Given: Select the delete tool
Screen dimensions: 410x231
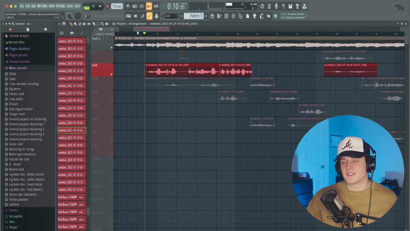Looking at the screenshot, I should pyautogui.click(x=80, y=24).
